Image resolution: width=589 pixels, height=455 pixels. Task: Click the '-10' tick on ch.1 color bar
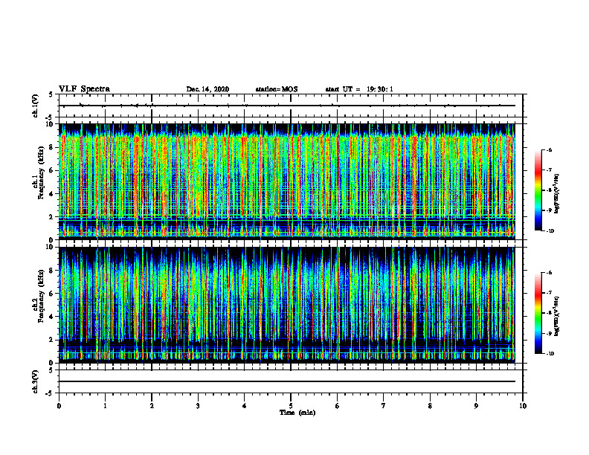pyautogui.click(x=550, y=231)
